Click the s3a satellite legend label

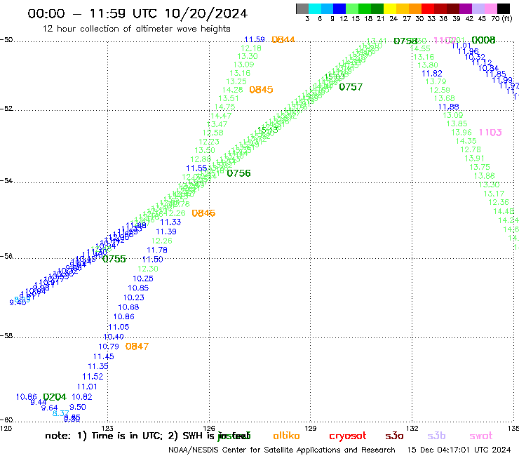pos(394,436)
